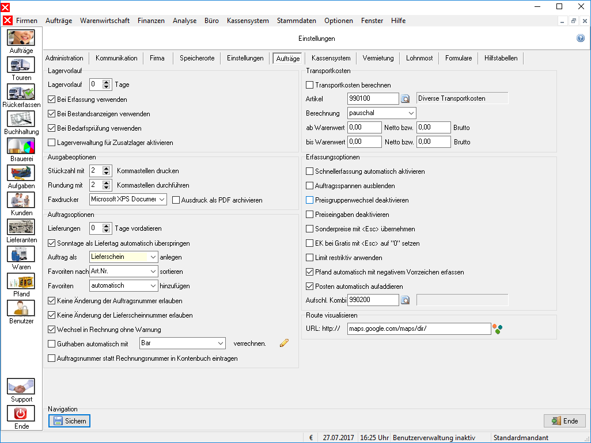Uncheck Bei Bestandsanzeigen verwenden
This screenshot has width=591, height=443.
[52, 114]
